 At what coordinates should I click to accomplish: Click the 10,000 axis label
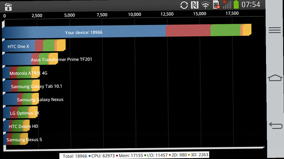pyautogui.click(x=134, y=15)
